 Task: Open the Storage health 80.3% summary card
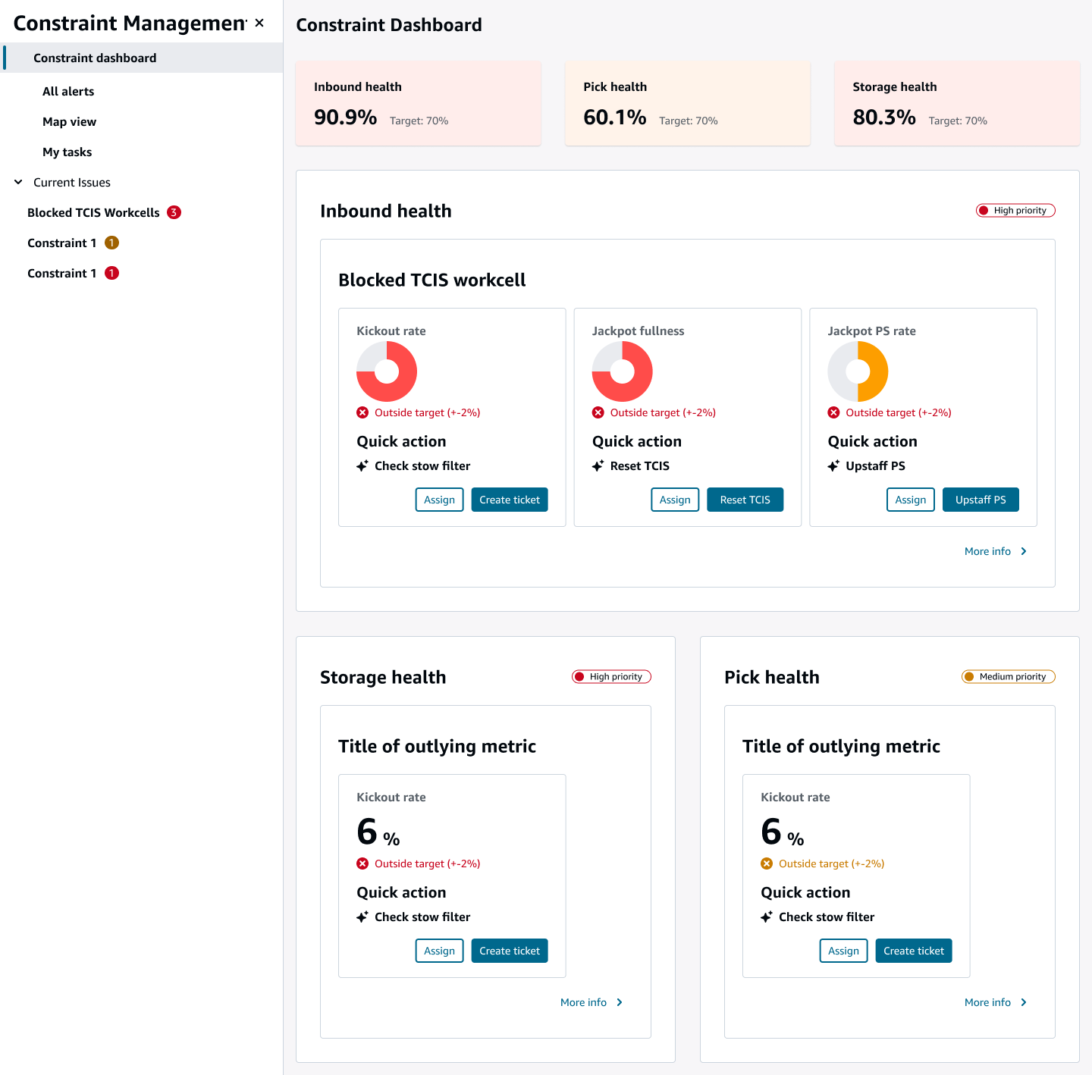coord(957,103)
